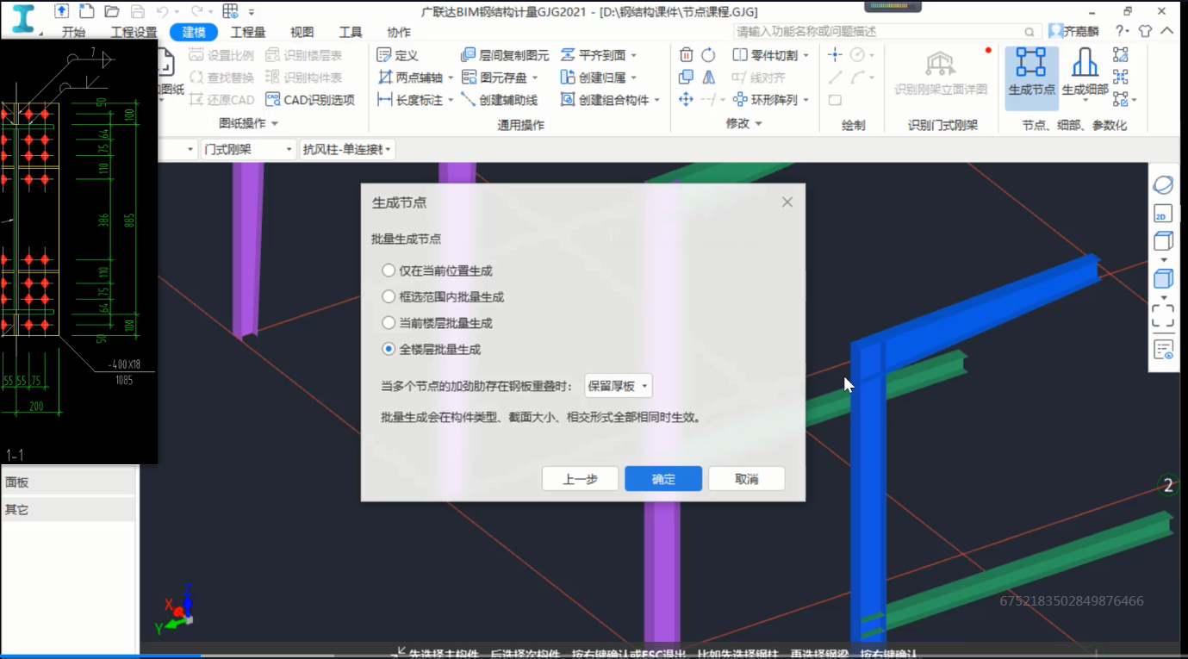Select the line draw tool in 绘制
The width and height of the screenshot is (1188, 659).
pos(835,78)
